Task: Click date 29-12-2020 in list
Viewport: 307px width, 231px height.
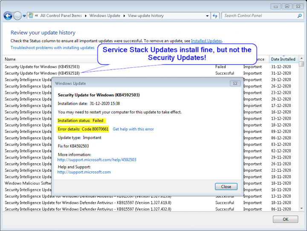Action: 281,80
